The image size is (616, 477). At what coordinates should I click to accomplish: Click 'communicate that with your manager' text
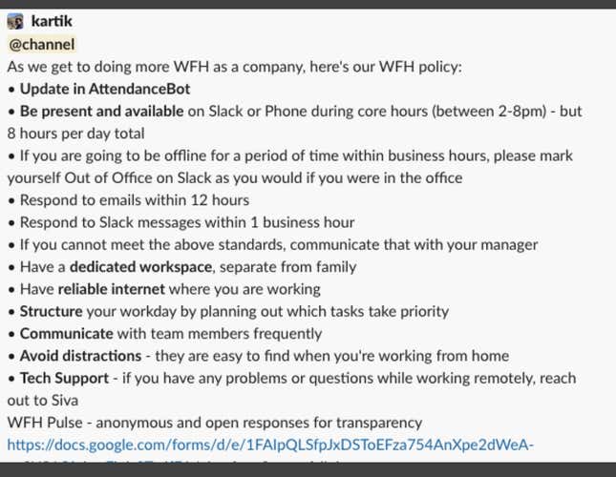click(x=414, y=245)
